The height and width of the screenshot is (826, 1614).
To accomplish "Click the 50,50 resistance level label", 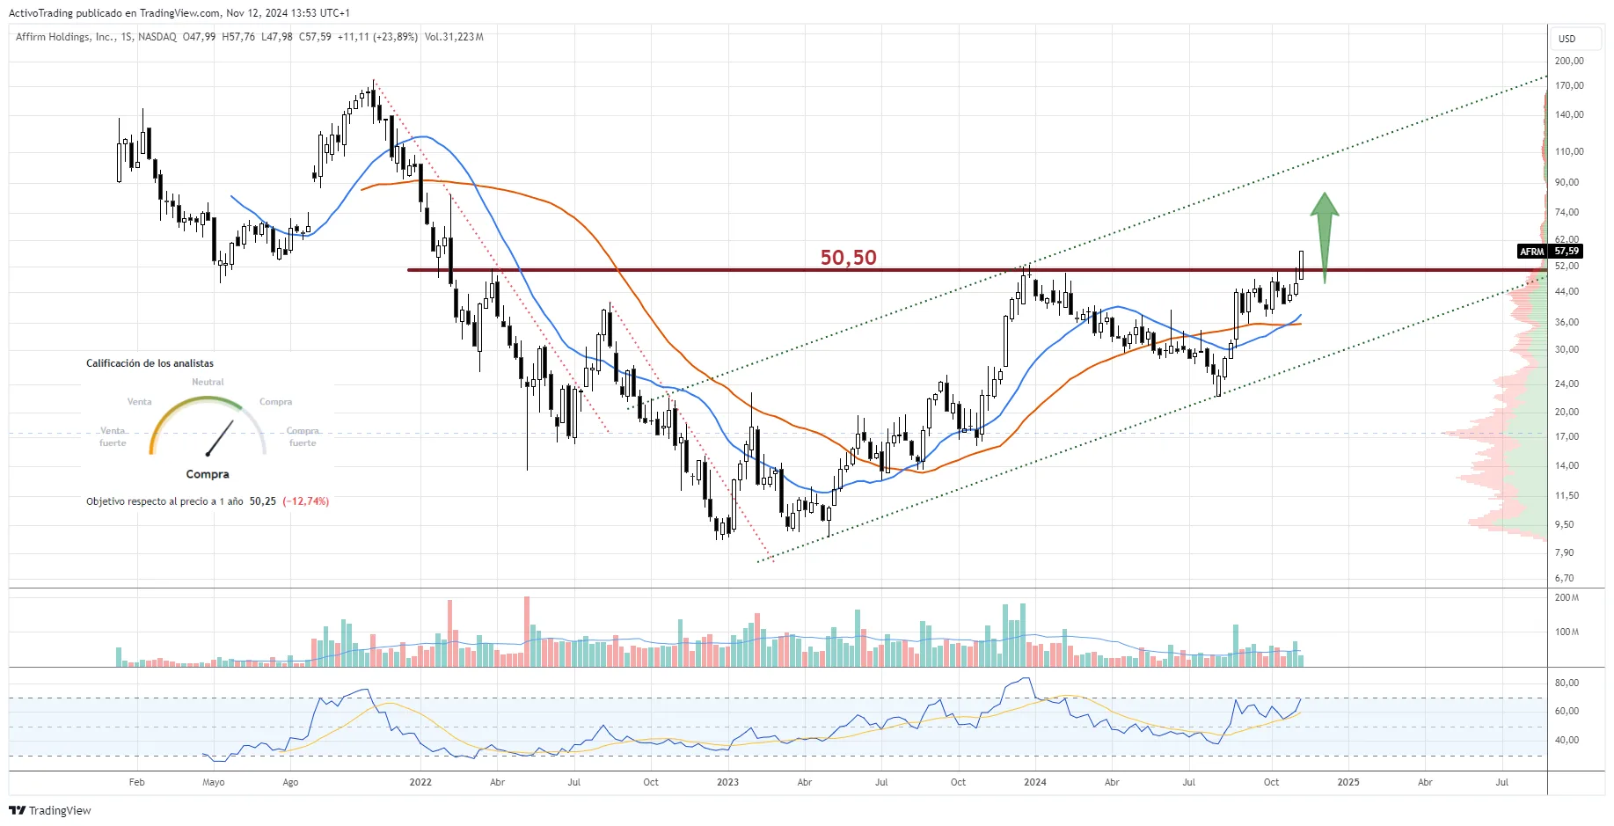I will 848,257.
